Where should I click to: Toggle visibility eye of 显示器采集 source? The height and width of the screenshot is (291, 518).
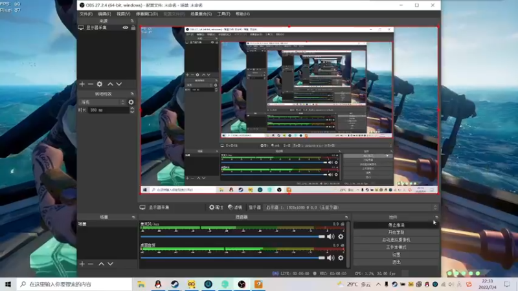point(125,28)
